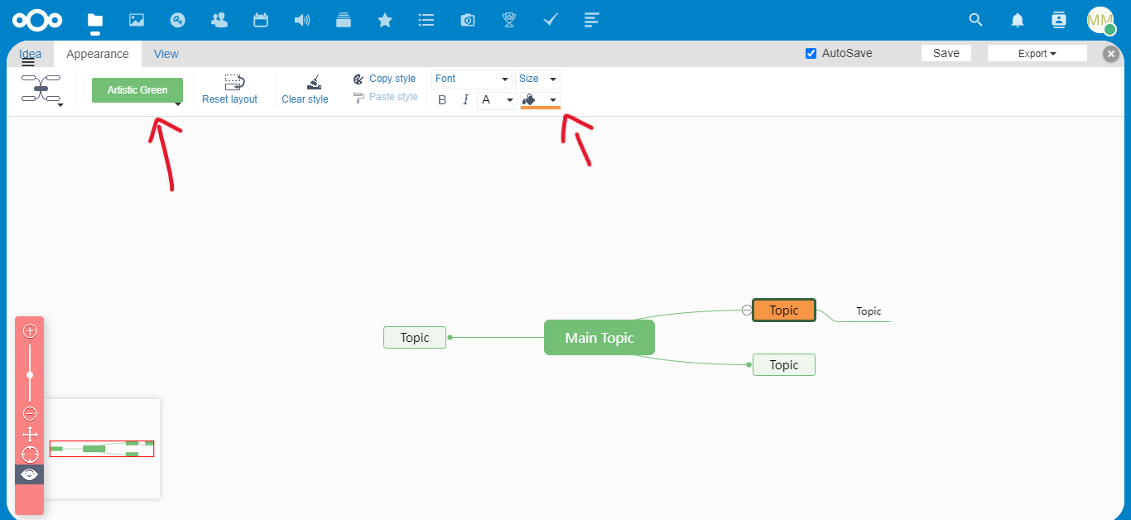
Task: Click the eye icon on the zoom sidebar
Action: click(30, 474)
